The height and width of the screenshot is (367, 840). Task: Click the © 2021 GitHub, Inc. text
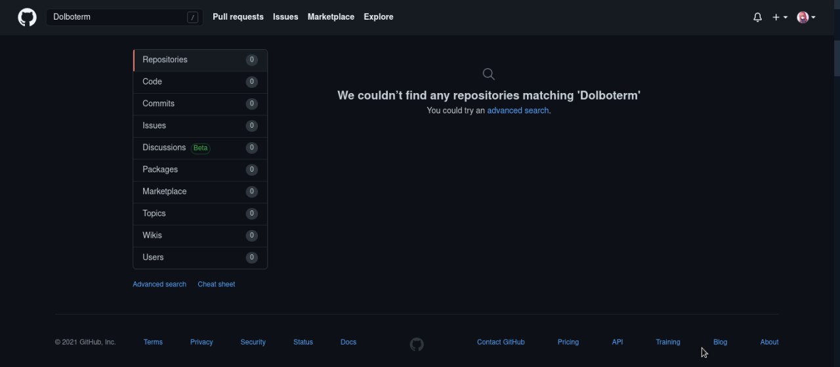85,342
